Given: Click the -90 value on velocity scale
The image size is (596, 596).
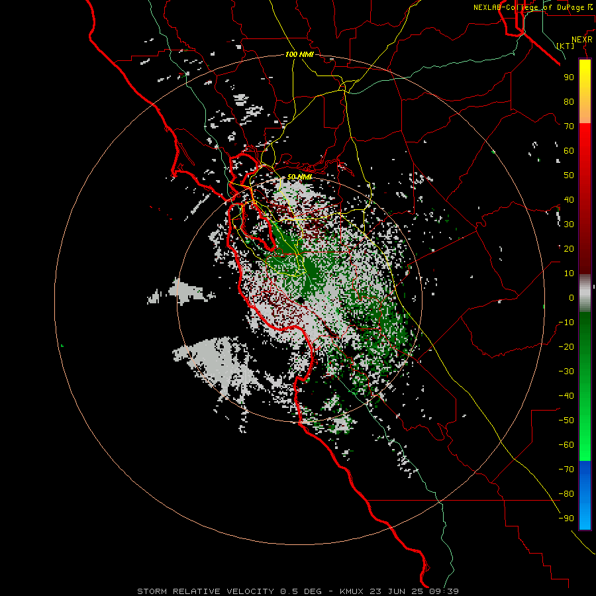Looking at the screenshot, I should (566, 519).
